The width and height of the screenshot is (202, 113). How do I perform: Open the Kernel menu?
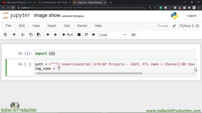[82, 26]
